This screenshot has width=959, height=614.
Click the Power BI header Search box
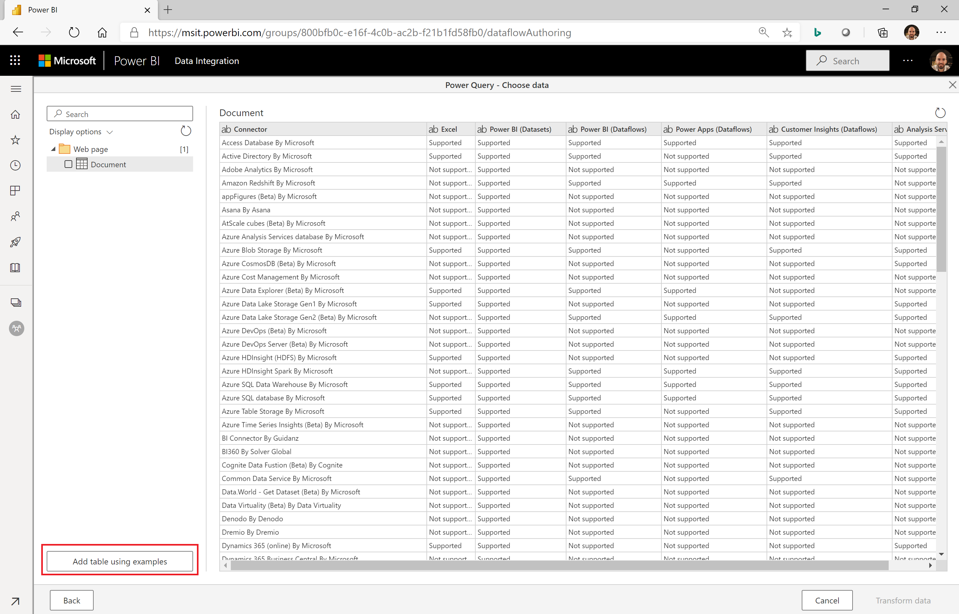click(x=847, y=61)
